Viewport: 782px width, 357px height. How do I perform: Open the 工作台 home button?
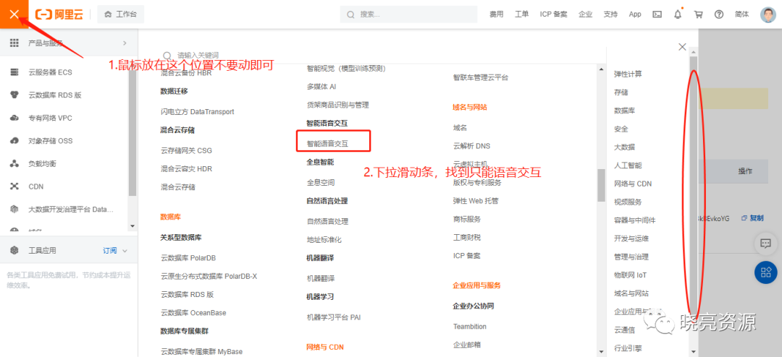121,14
